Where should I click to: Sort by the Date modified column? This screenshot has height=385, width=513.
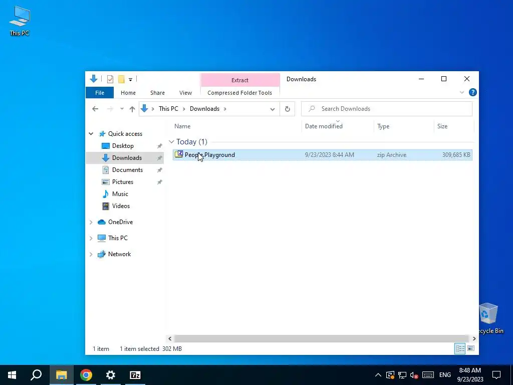[x=324, y=126]
